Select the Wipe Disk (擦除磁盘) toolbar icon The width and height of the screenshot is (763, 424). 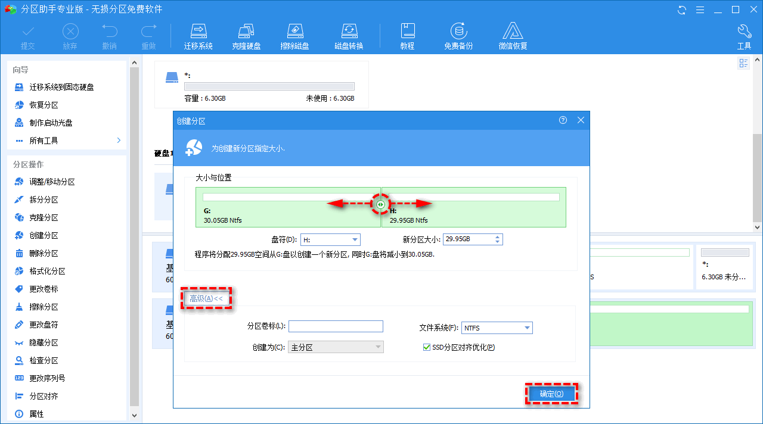pos(294,36)
